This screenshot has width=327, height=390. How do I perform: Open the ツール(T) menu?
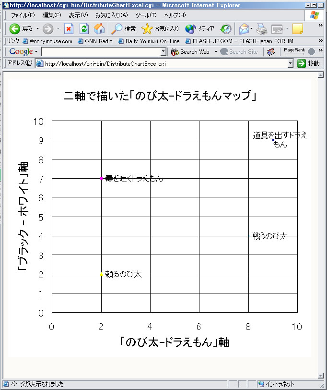tap(145, 15)
